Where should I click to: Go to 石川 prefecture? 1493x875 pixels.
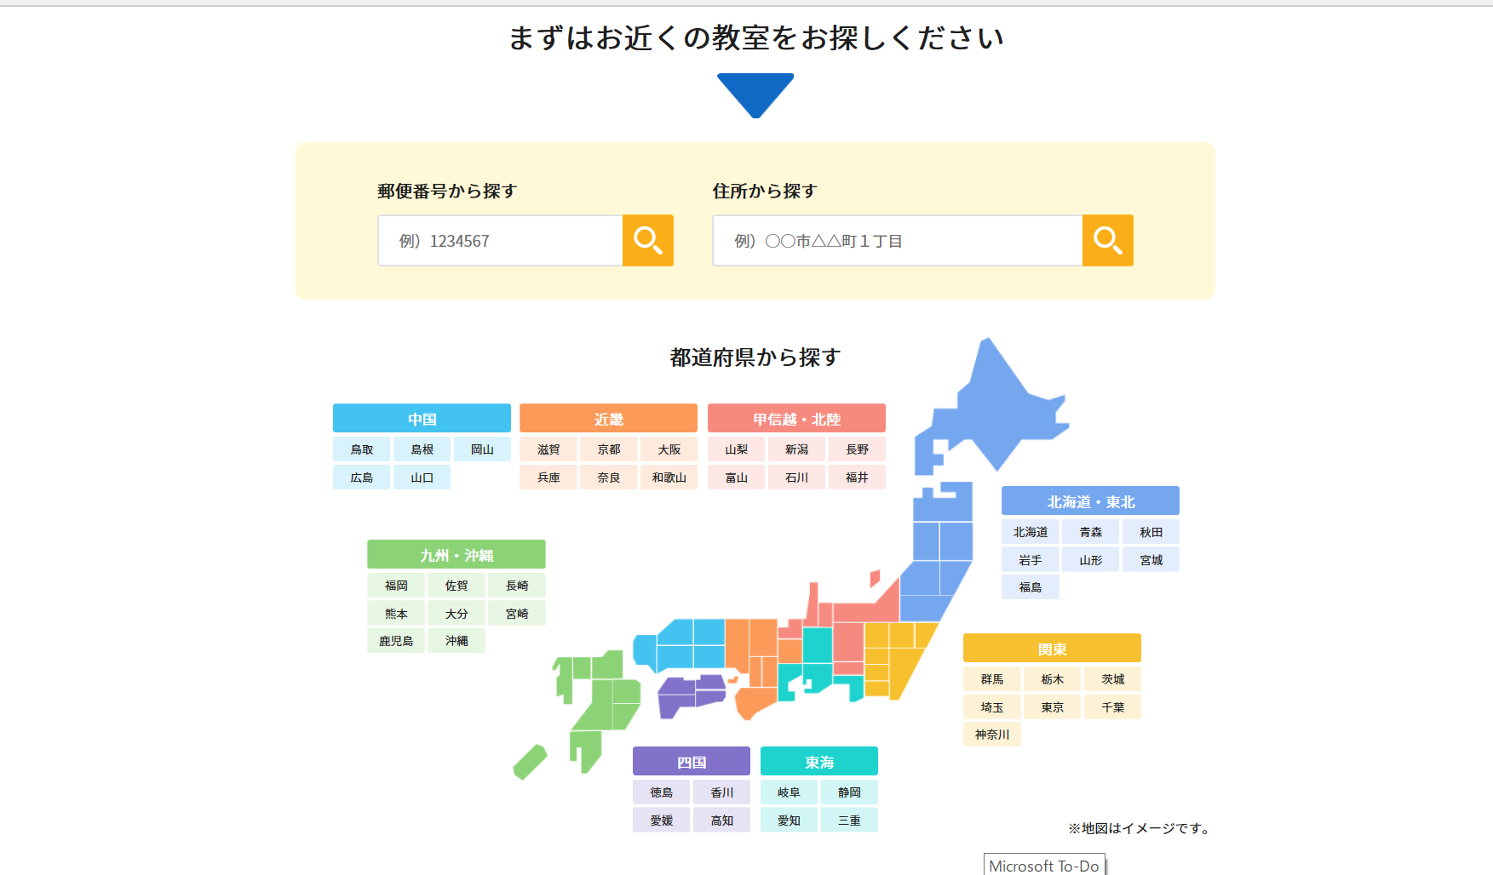tap(797, 478)
